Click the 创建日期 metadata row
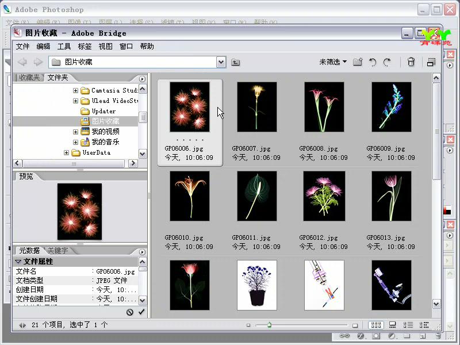This screenshot has width=460, height=345. (76, 290)
